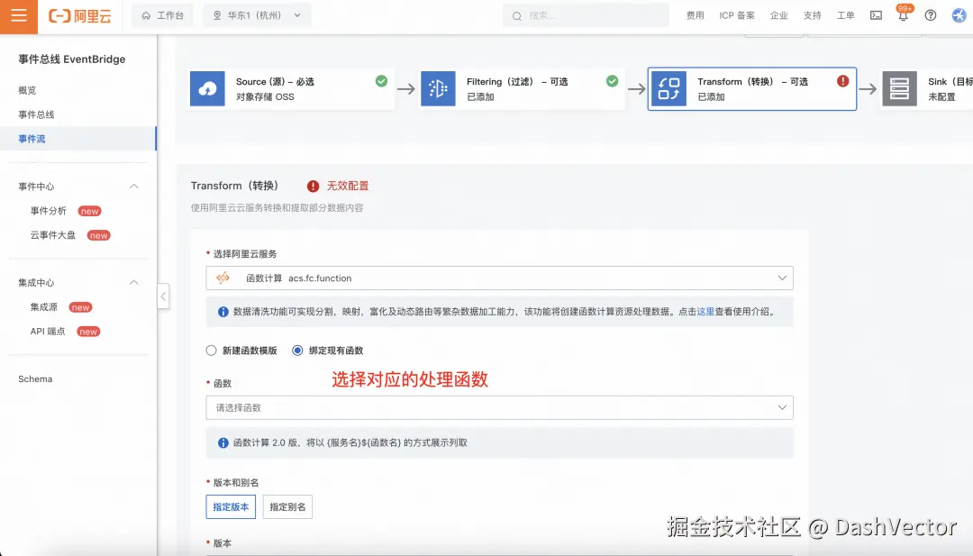The width and height of the screenshot is (973, 556).
Task: Collapse the 事件中心 section
Action: point(133,187)
